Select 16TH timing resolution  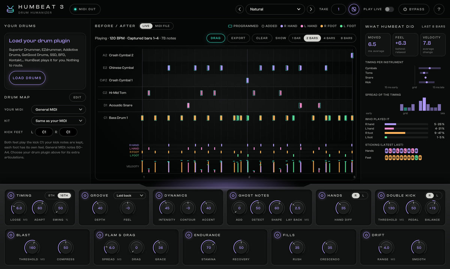tap(64, 195)
